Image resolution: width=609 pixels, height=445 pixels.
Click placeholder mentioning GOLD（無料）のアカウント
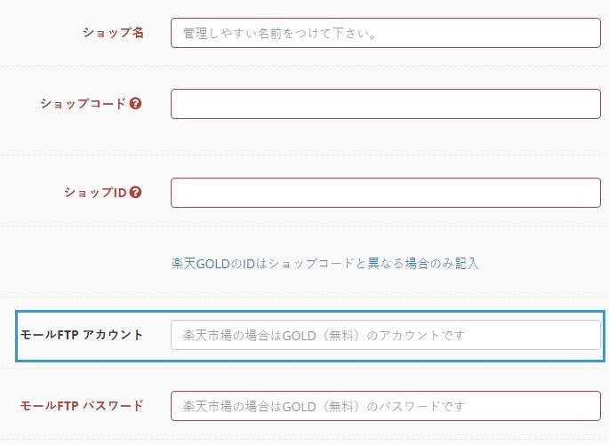tap(324, 335)
